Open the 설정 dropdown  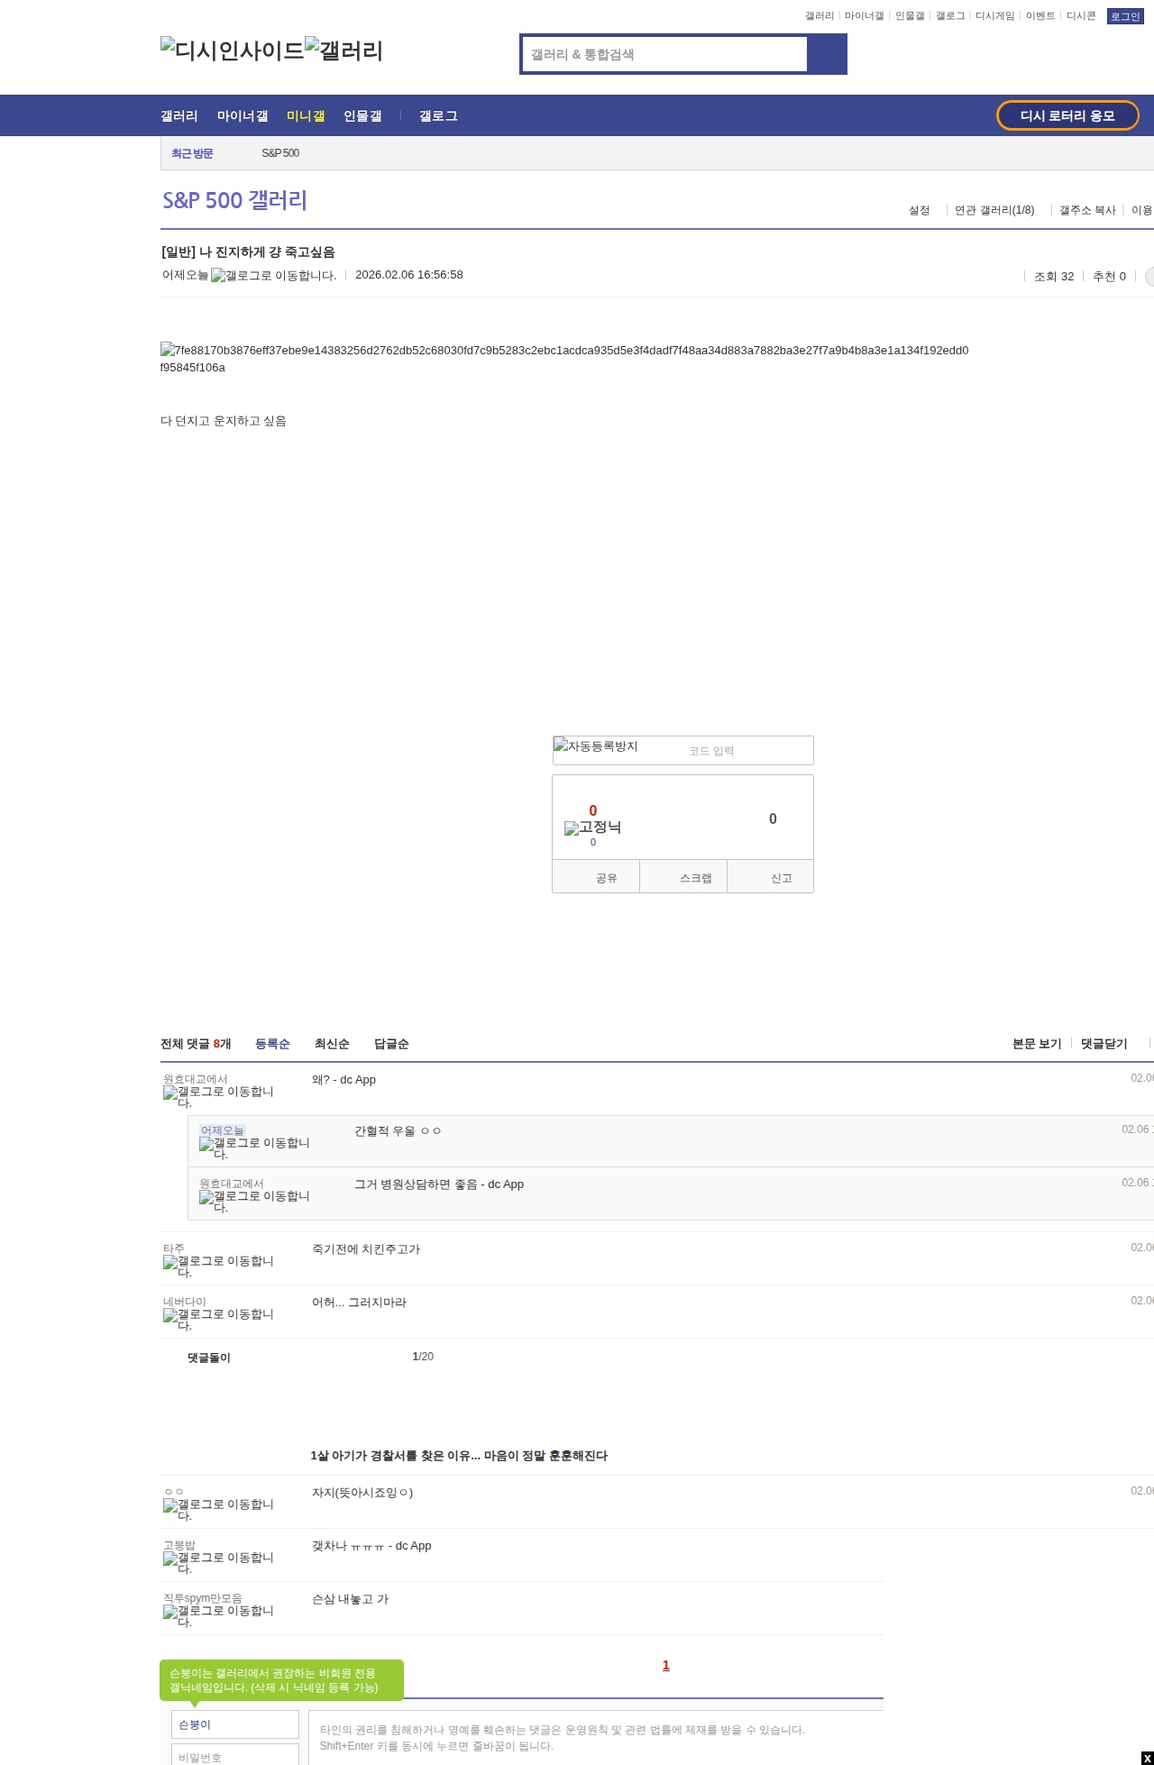[x=919, y=210]
